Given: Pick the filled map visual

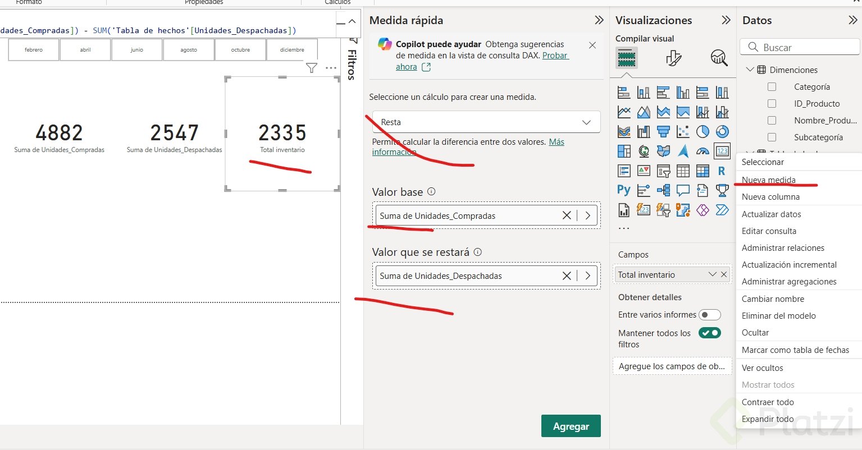Looking at the screenshot, I should coord(663,151).
